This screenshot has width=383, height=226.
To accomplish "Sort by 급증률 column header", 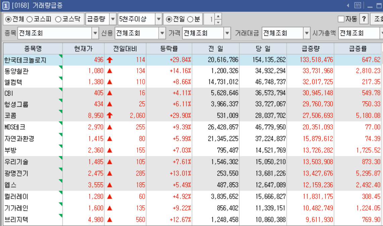I will [357, 49].
